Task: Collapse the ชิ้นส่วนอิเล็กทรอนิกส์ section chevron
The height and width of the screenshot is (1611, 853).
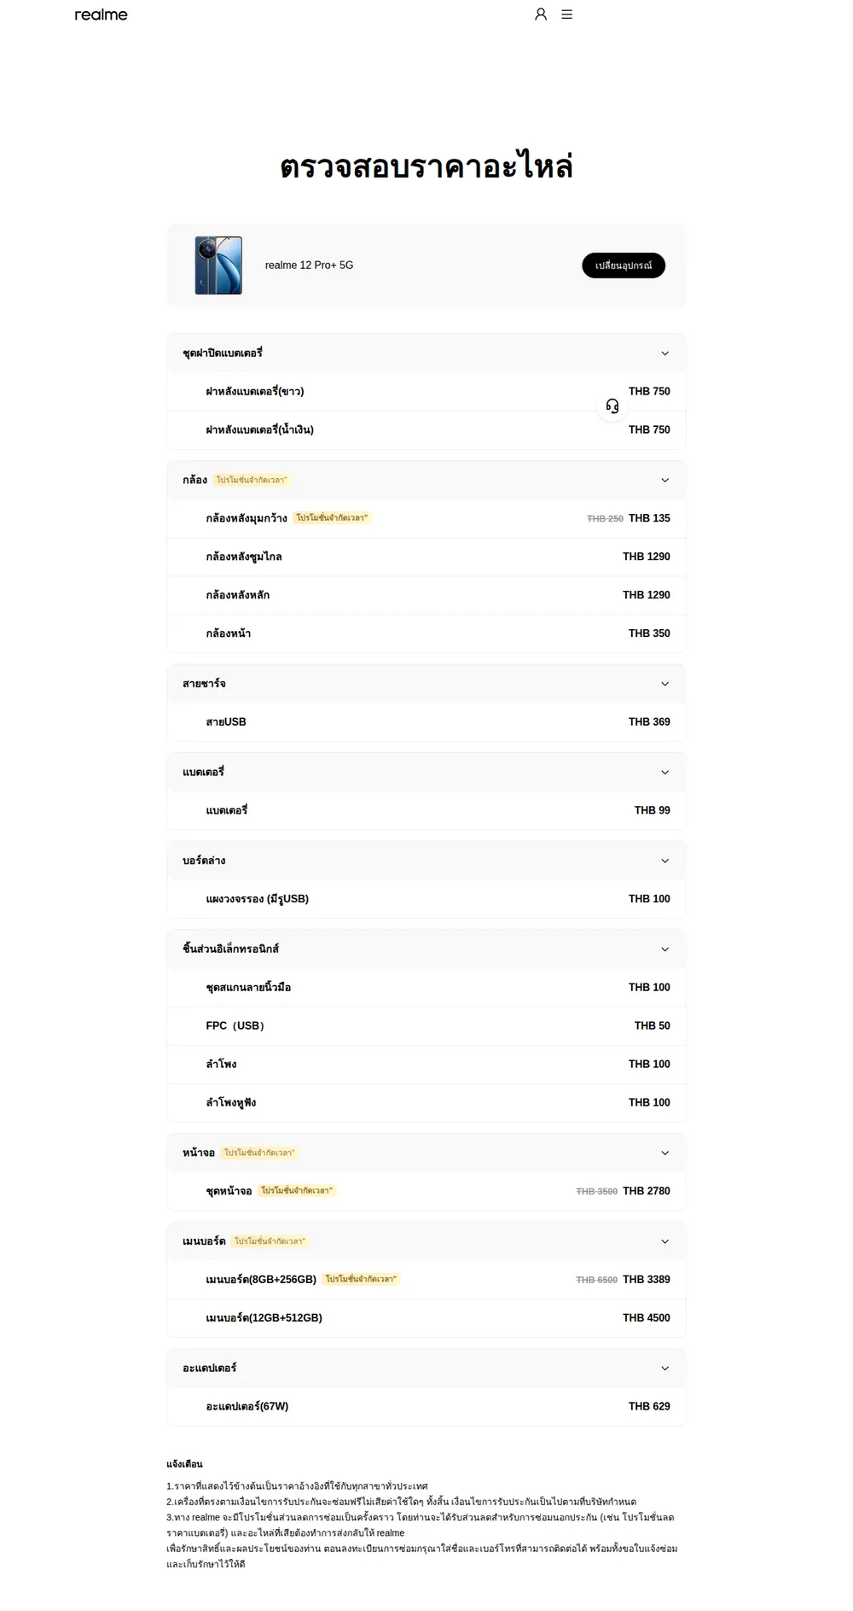Action: 665,949
